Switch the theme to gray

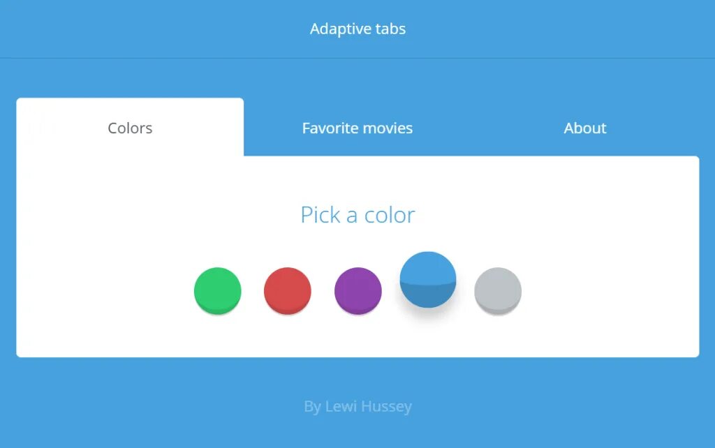coord(498,290)
